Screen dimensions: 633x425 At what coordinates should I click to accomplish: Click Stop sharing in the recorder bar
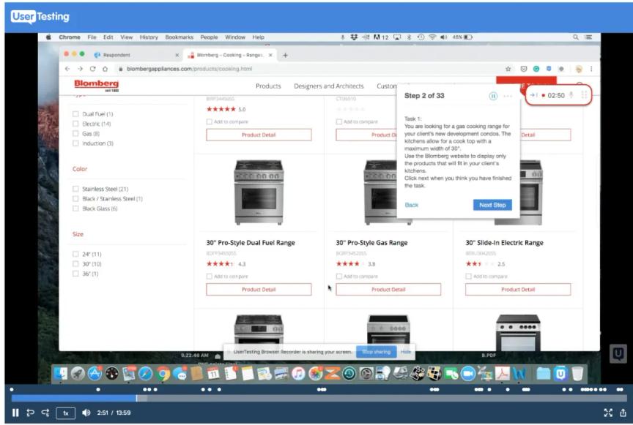(377, 352)
